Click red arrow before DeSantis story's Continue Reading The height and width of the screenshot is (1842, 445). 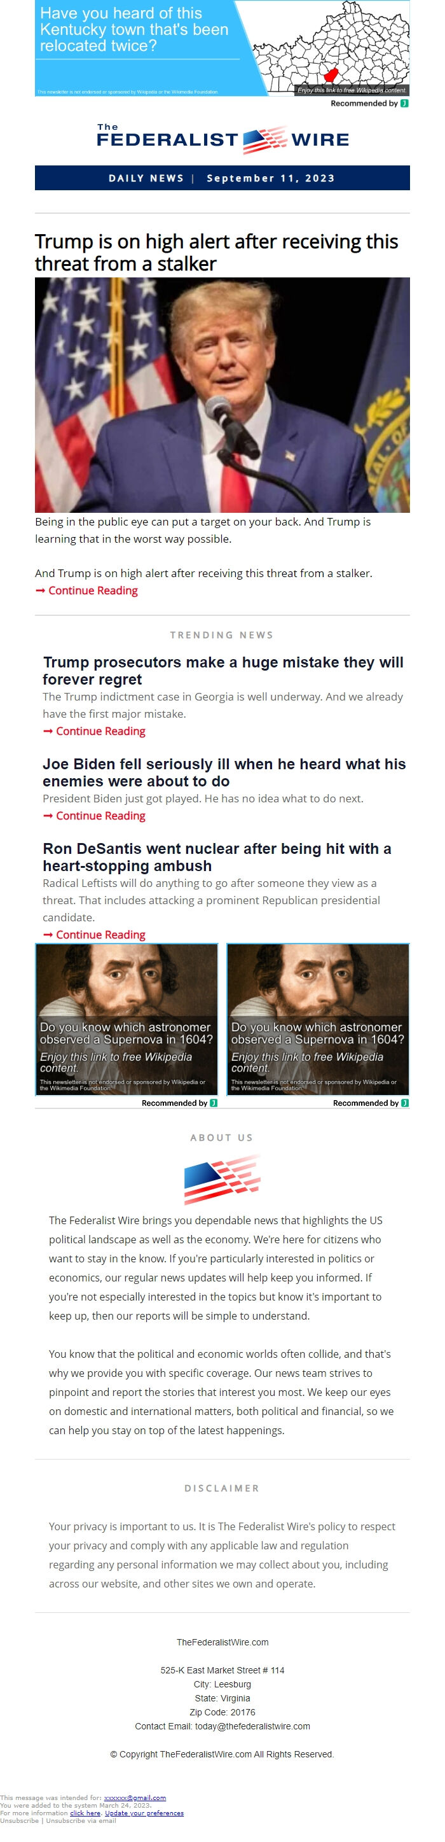click(x=48, y=935)
